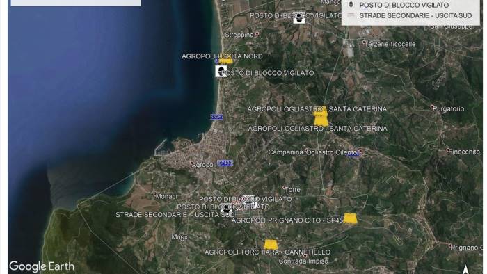Select the Purgatorio placemark pin
The image size is (487, 274).
(x=432, y=107)
